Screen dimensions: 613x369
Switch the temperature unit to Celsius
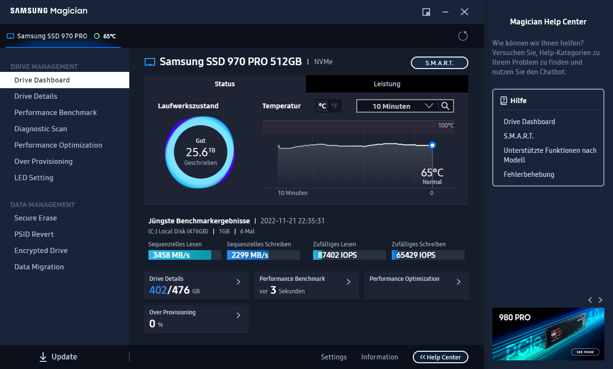[322, 106]
